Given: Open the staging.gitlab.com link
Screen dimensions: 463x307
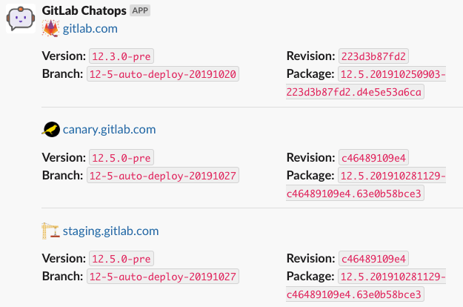Looking at the screenshot, I should click(x=110, y=231).
